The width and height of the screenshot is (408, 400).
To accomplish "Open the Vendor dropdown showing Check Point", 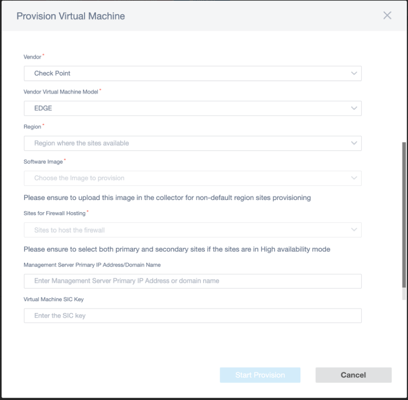I will point(193,73).
